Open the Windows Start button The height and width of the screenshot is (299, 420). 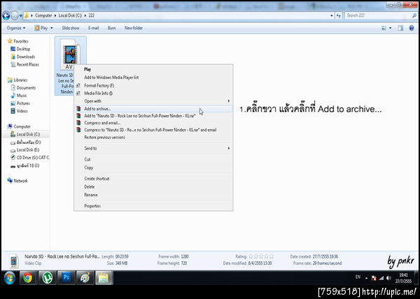(x=10, y=278)
